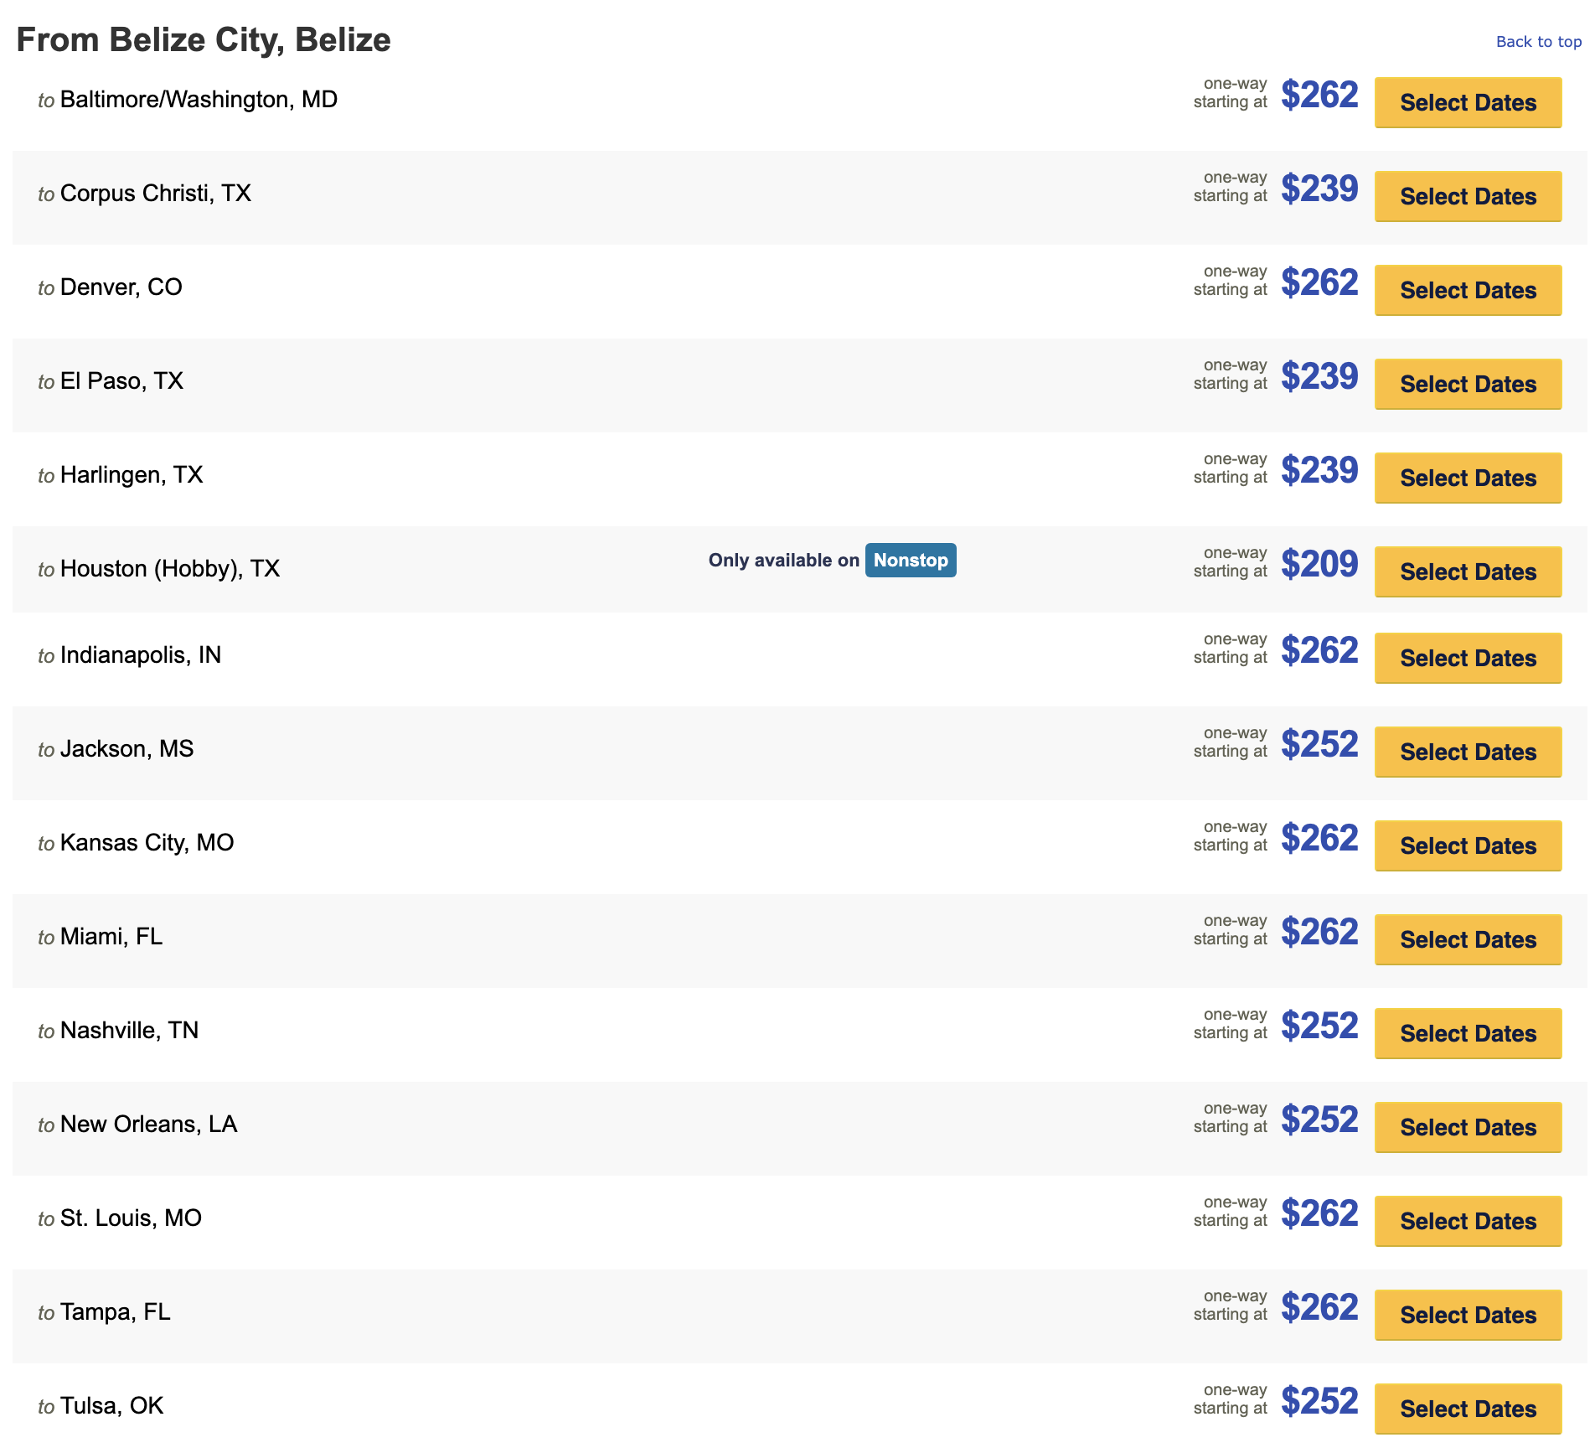The image size is (1595, 1453).
Task: Click the $209 Houston fare price
Action: click(1319, 564)
